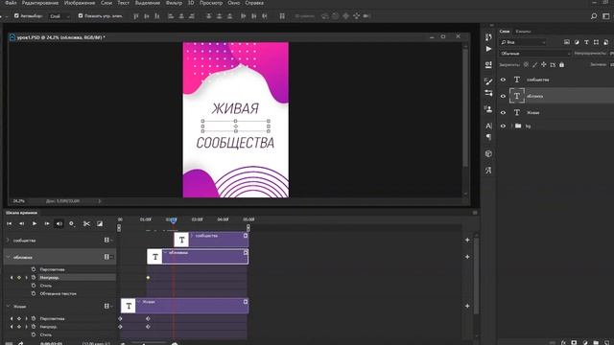Expand the bg layer group
Screen dimensions: 614x345
511,126
